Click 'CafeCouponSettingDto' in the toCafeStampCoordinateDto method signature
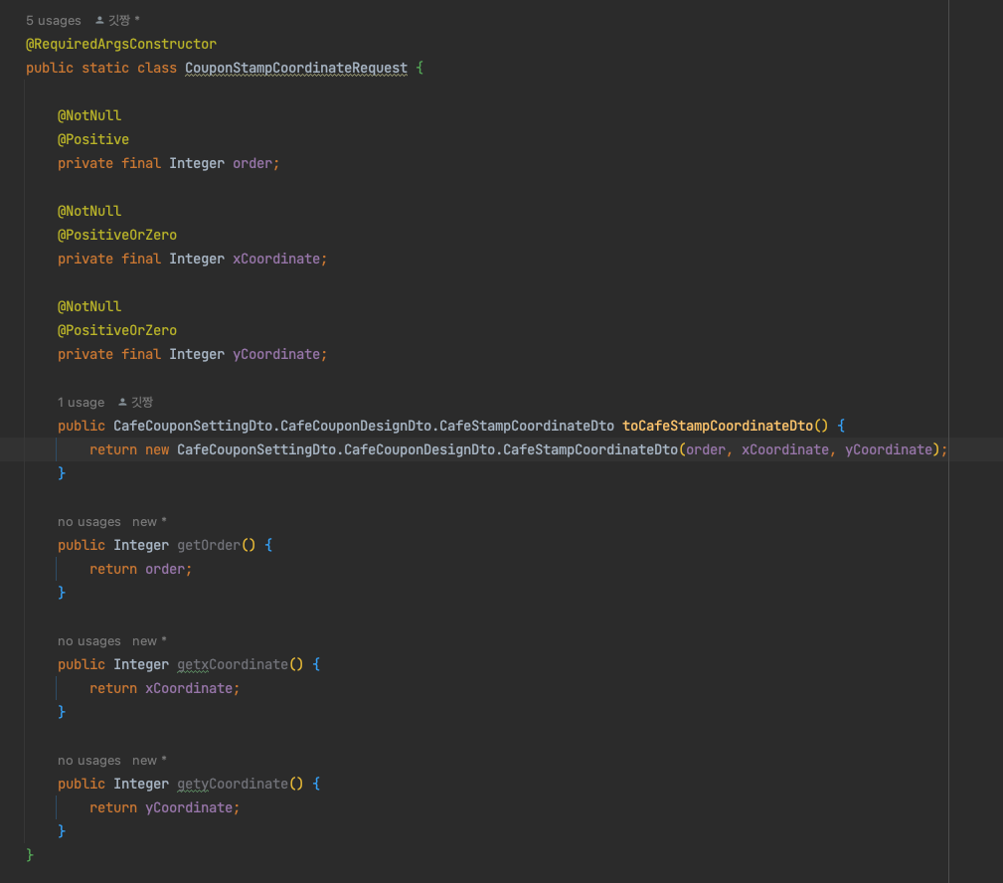 point(193,426)
